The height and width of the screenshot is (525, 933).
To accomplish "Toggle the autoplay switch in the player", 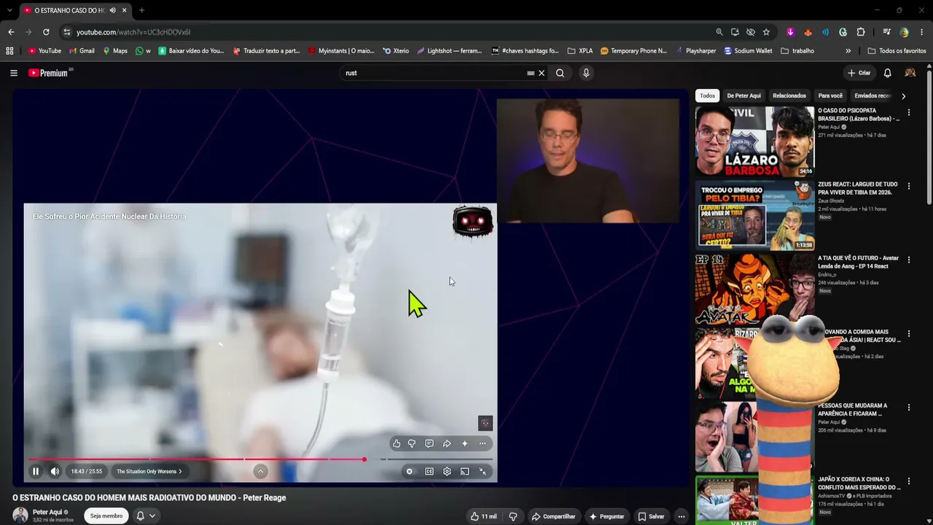I will [410, 471].
